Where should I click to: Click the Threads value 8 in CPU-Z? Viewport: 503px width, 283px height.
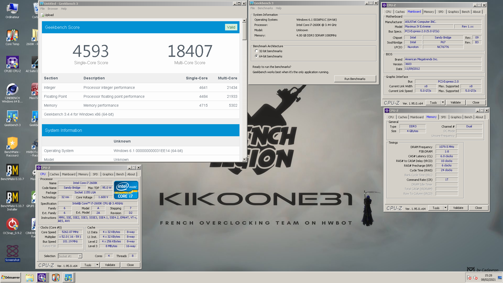point(133,256)
